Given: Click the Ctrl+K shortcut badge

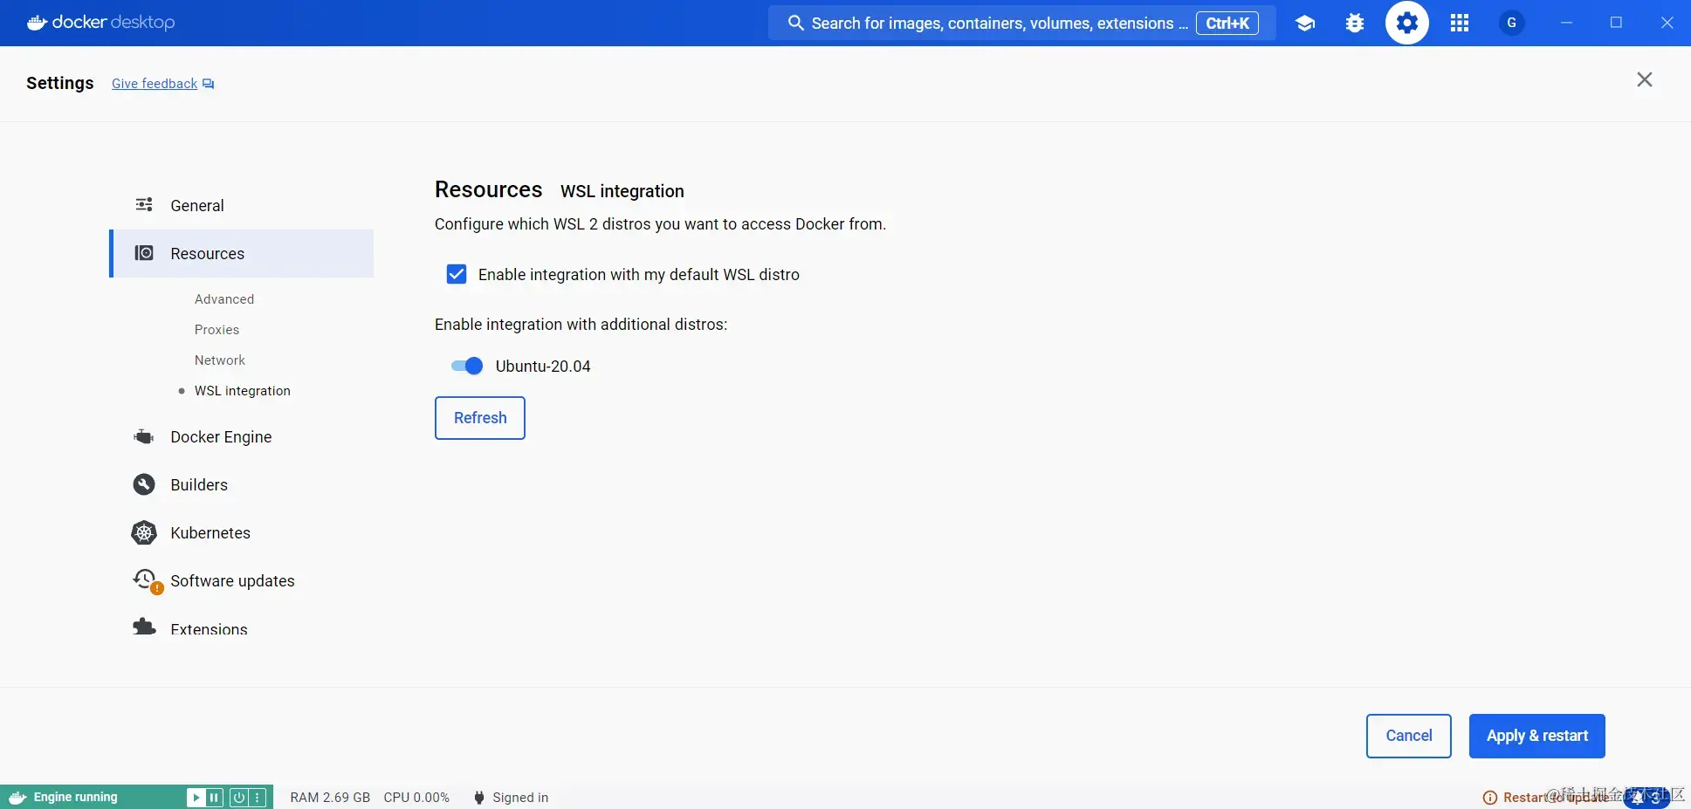Looking at the screenshot, I should click(1227, 23).
